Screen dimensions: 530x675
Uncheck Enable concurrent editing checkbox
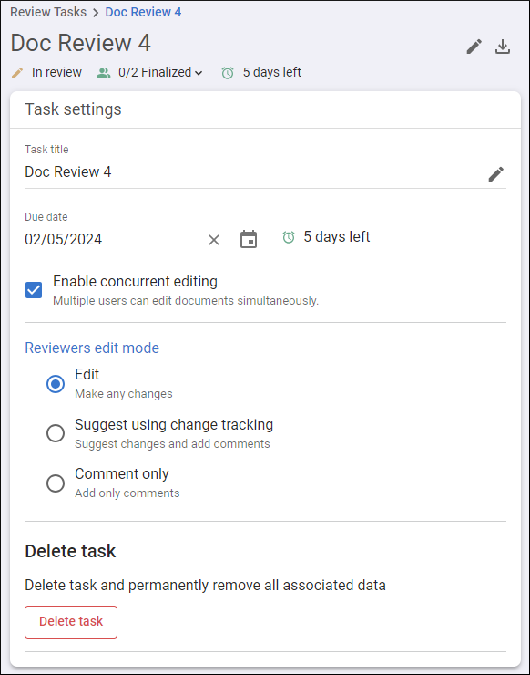pos(34,290)
